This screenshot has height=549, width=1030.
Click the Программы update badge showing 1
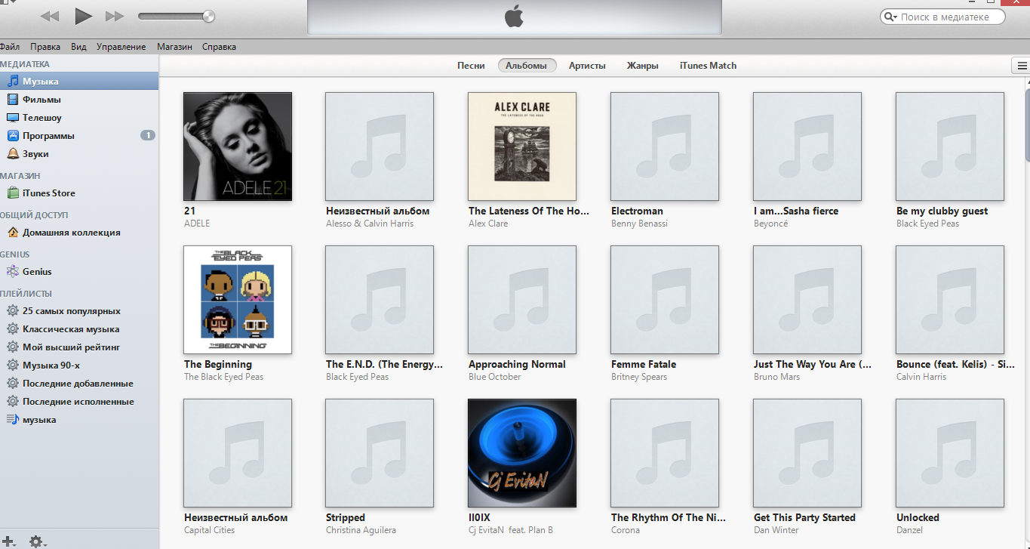tap(148, 135)
